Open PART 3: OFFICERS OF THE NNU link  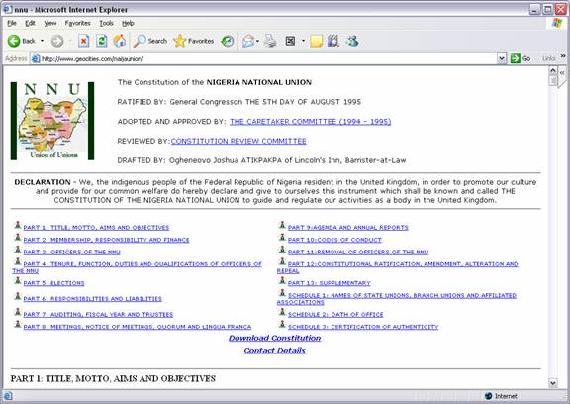coord(71,252)
